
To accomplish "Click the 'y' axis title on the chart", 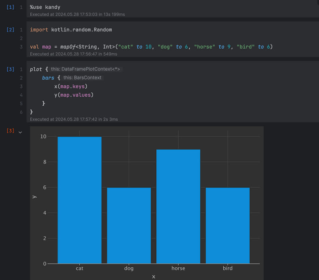I will (34, 196).
